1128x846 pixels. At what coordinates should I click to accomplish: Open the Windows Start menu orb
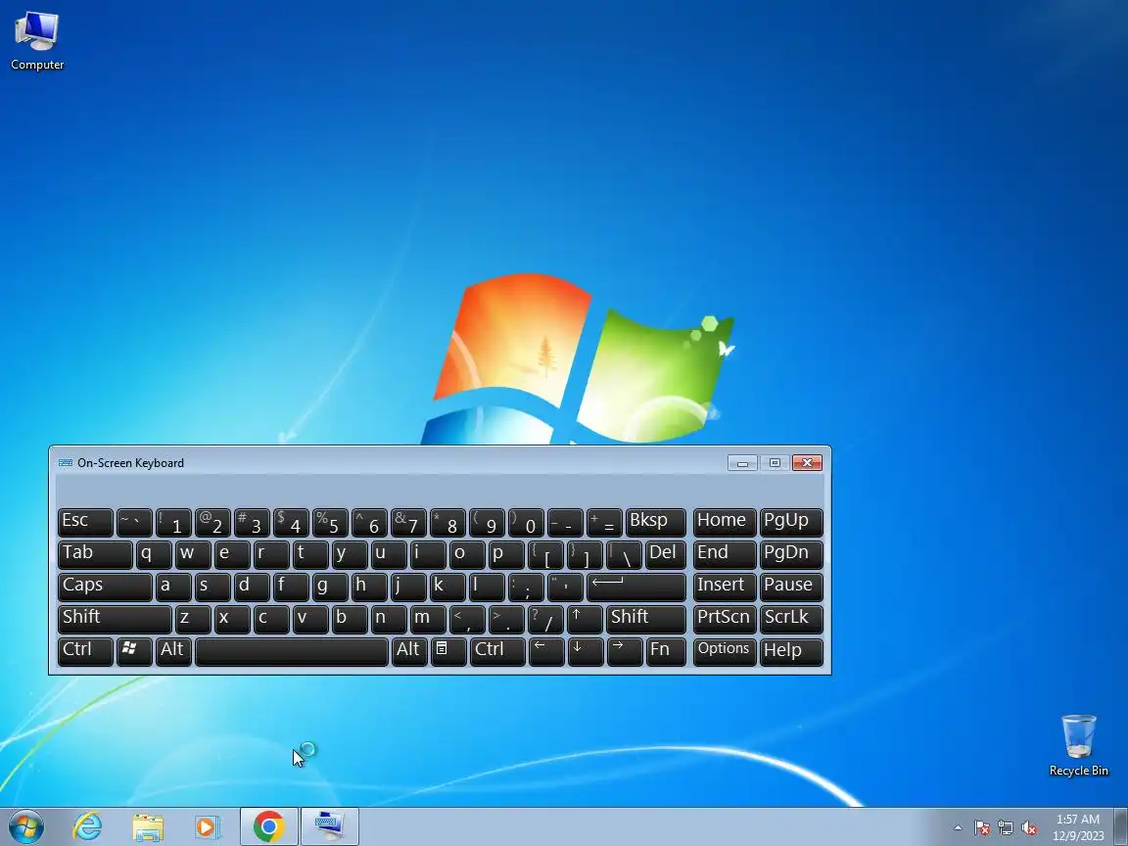[25, 826]
